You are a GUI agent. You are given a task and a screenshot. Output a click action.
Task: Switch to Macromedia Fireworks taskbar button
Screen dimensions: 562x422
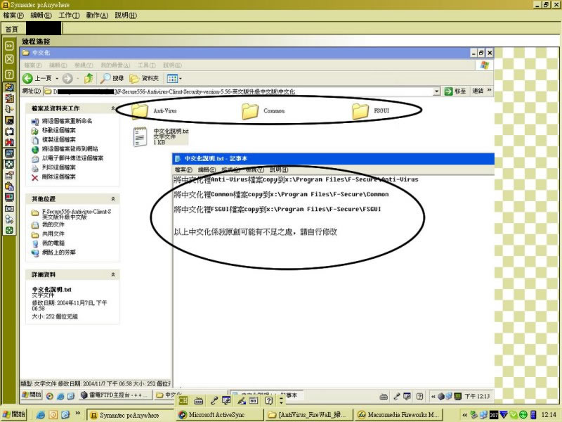click(x=398, y=415)
